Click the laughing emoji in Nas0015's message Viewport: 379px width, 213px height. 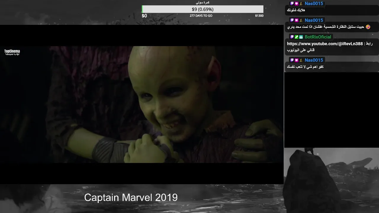(368, 27)
